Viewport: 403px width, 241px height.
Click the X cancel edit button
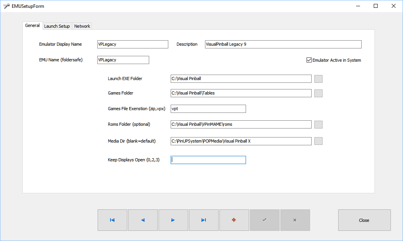pyautogui.click(x=295, y=220)
